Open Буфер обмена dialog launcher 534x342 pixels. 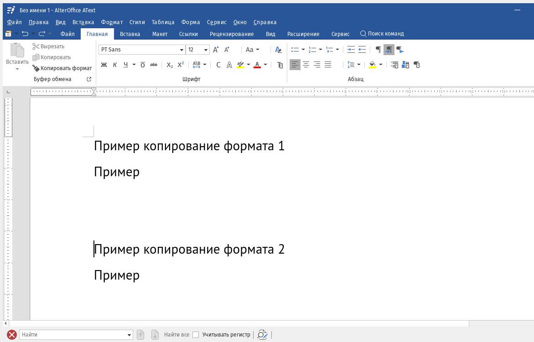coord(89,79)
